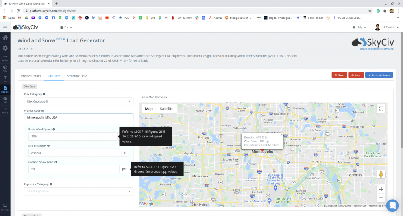Click the Home icon in left sidebar
Image resolution: width=403 pixels, height=216 pixels.
tap(5, 38)
